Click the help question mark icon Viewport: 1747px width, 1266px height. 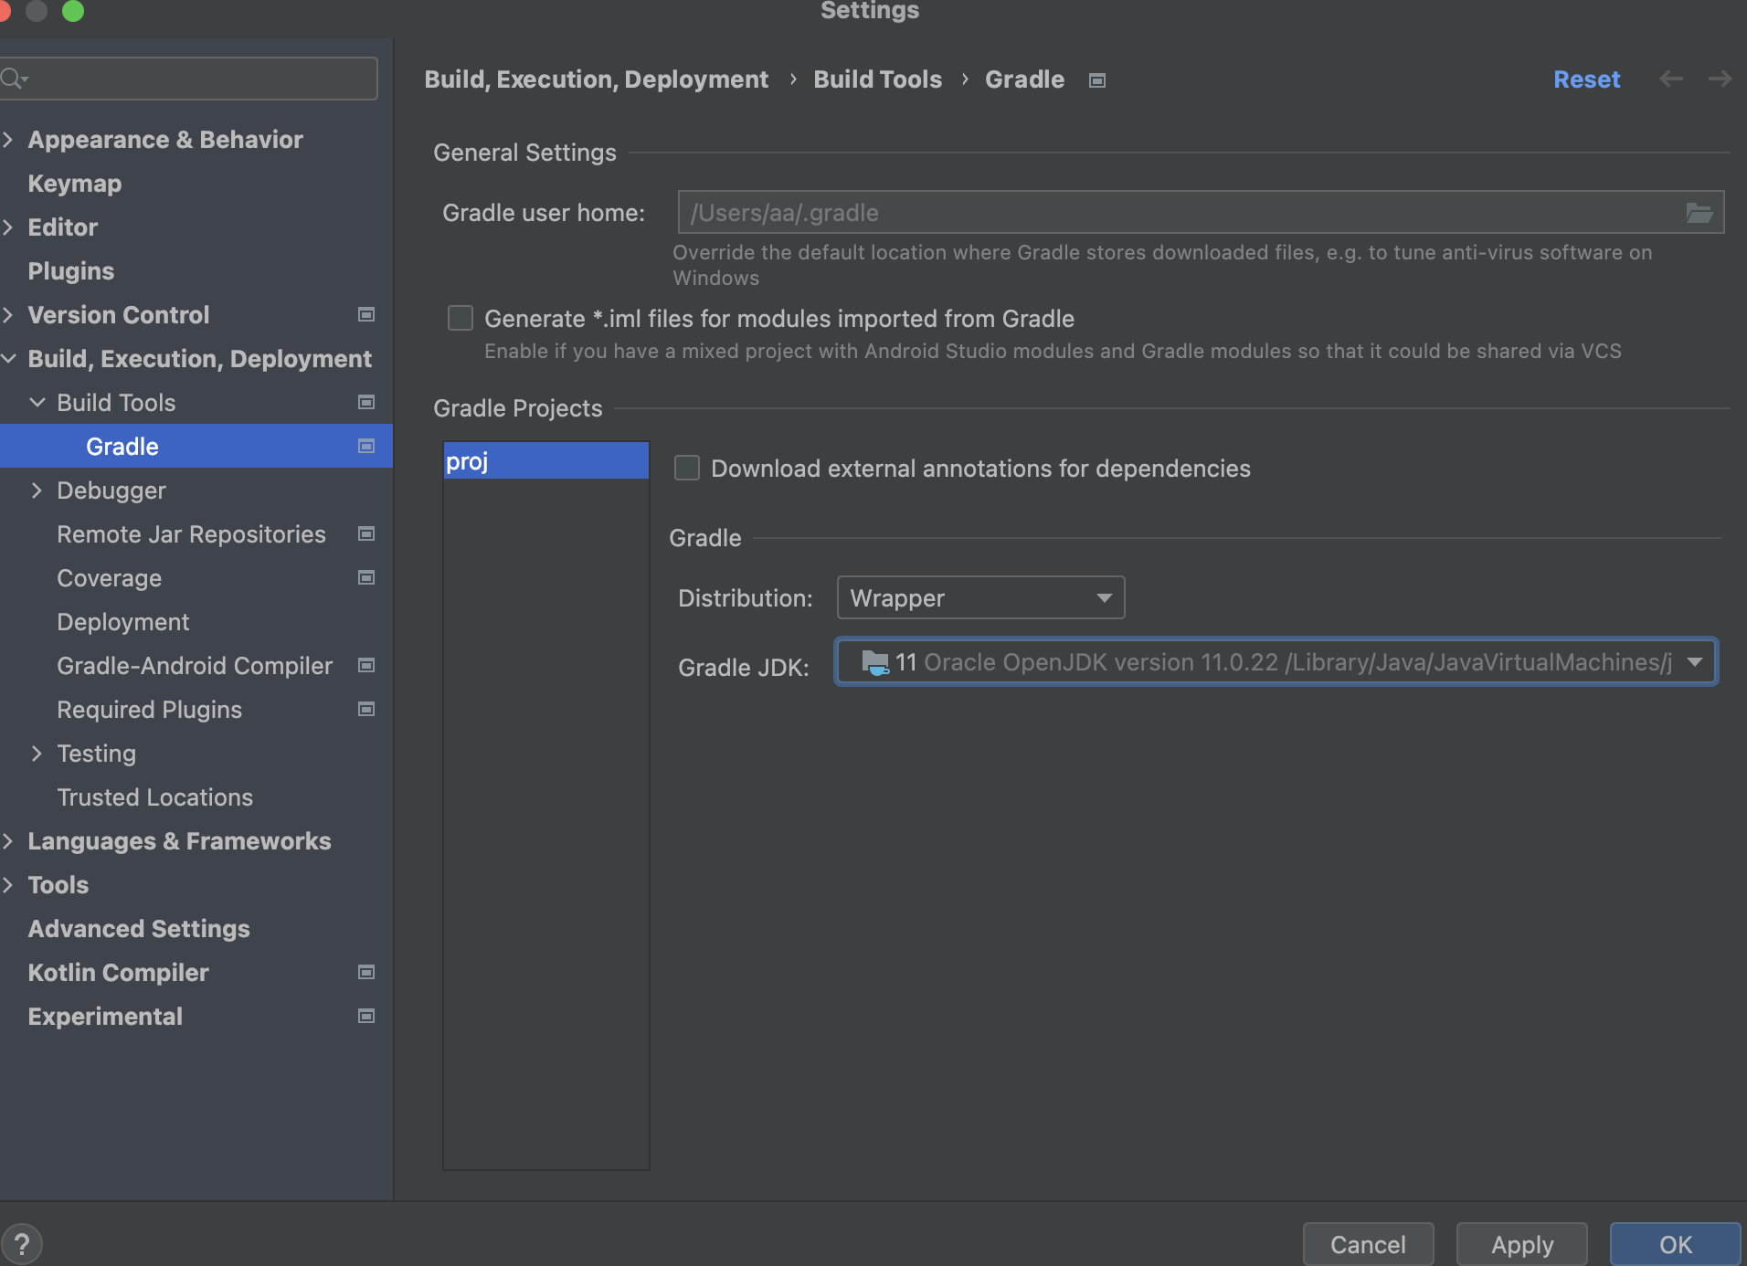point(22,1243)
